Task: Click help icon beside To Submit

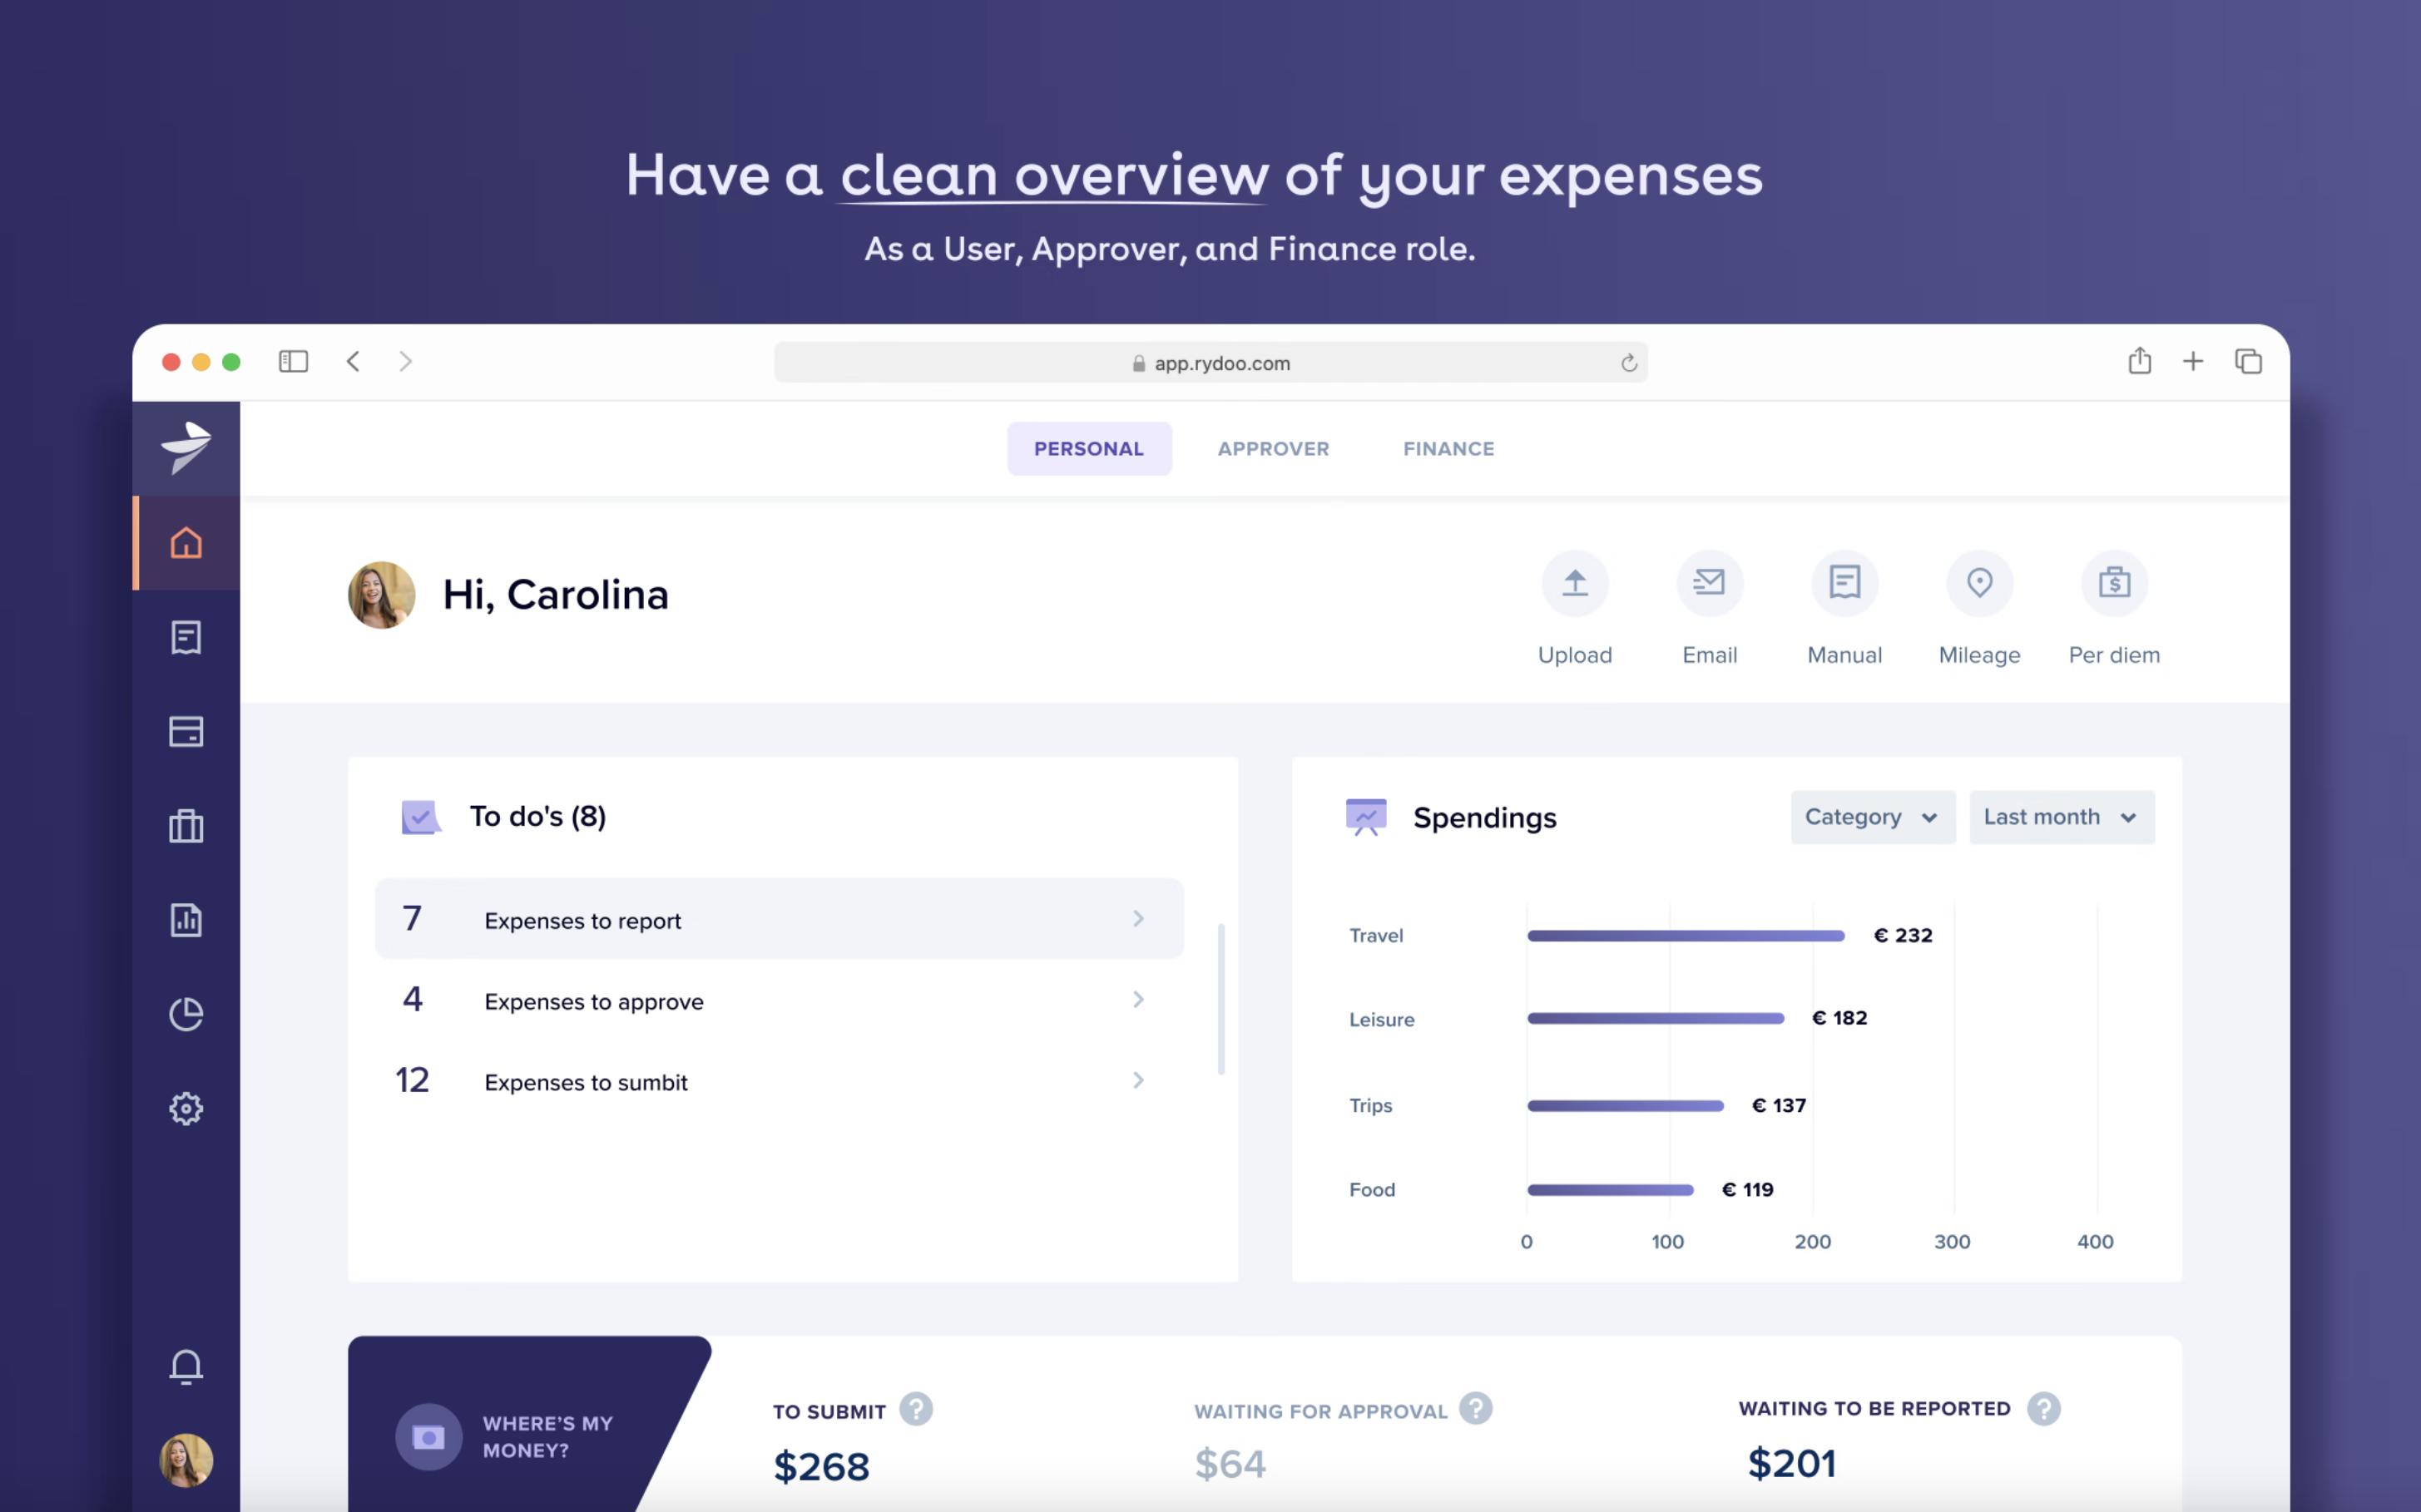Action: coord(915,1409)
